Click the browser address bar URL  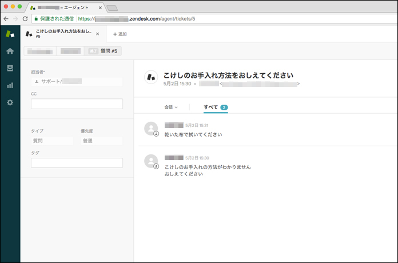137,19
